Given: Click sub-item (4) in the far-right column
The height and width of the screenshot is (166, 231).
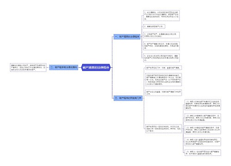Looking at the screenshot, I should pyautogui.click(x=203, y=142).
